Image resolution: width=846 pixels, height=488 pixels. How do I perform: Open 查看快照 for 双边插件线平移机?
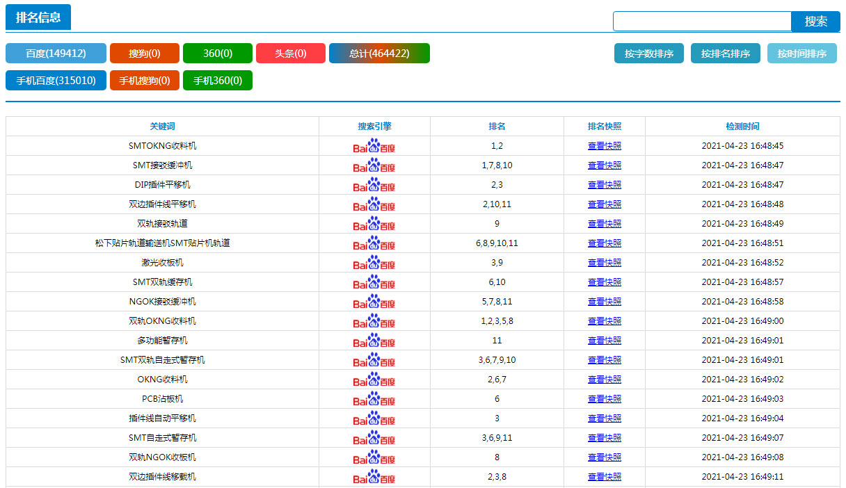tap(605, 204)
